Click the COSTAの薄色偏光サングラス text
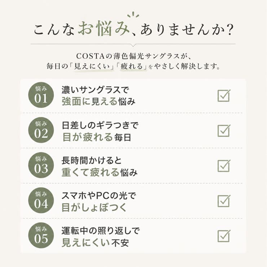The image size is (267, 267). point(128,56)
